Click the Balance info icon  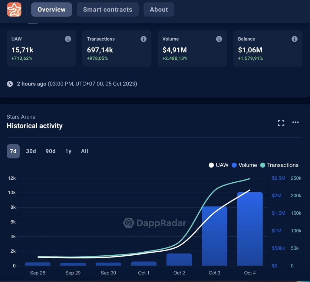tap(294, 39)
